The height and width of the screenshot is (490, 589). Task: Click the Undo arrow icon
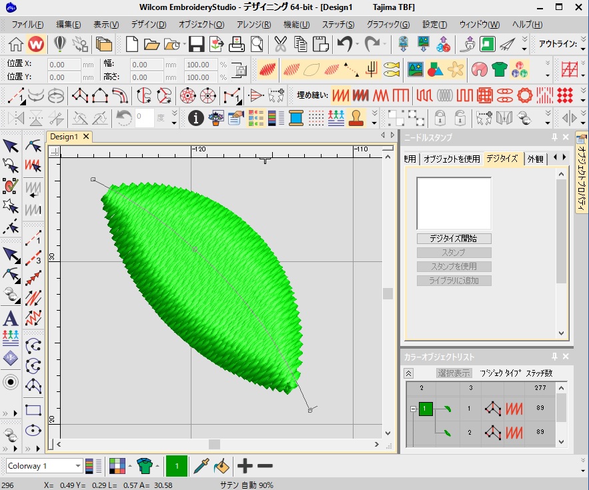point(345,45)
